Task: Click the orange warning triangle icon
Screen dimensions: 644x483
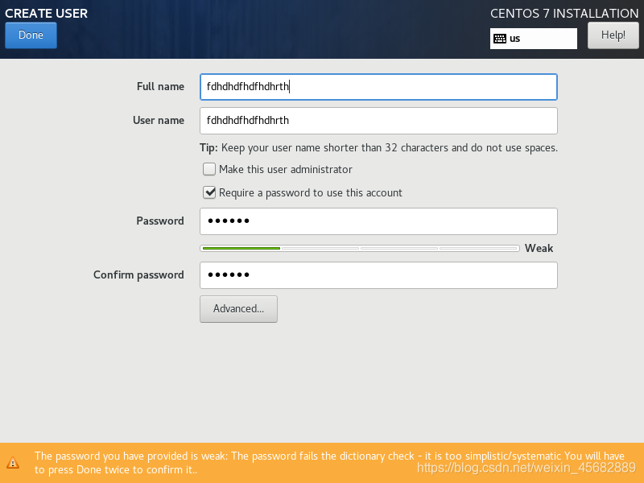Action: (x=13, y=463)
